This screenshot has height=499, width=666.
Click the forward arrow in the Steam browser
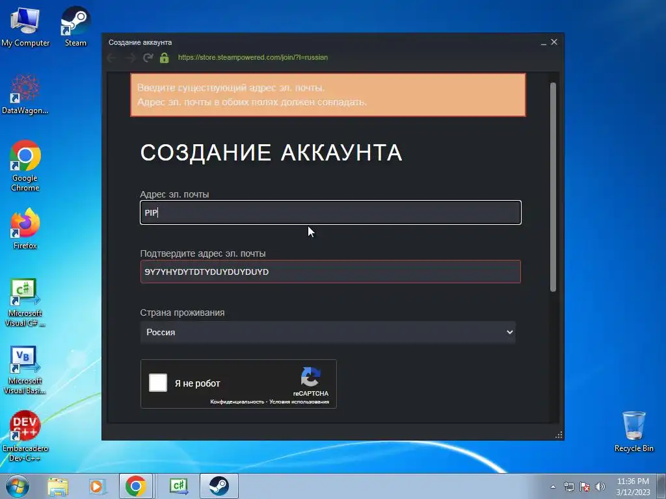pyautogui.click(x=130, y=58)
